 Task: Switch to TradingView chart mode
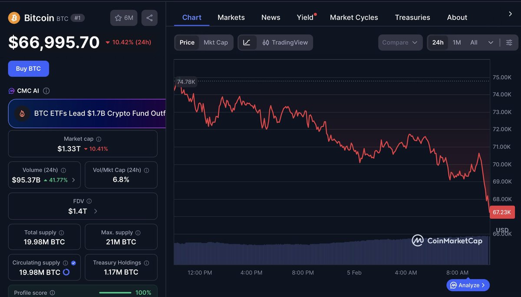pyautogui.click(x=285, y=43)
